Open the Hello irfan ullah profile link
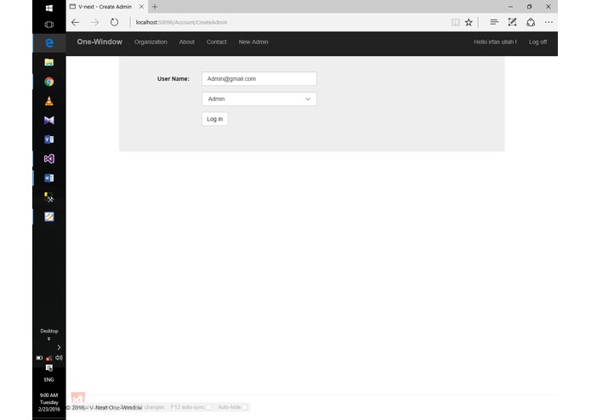Image resolution: width=591 pixels, height=420 pixels. point(495,42)
